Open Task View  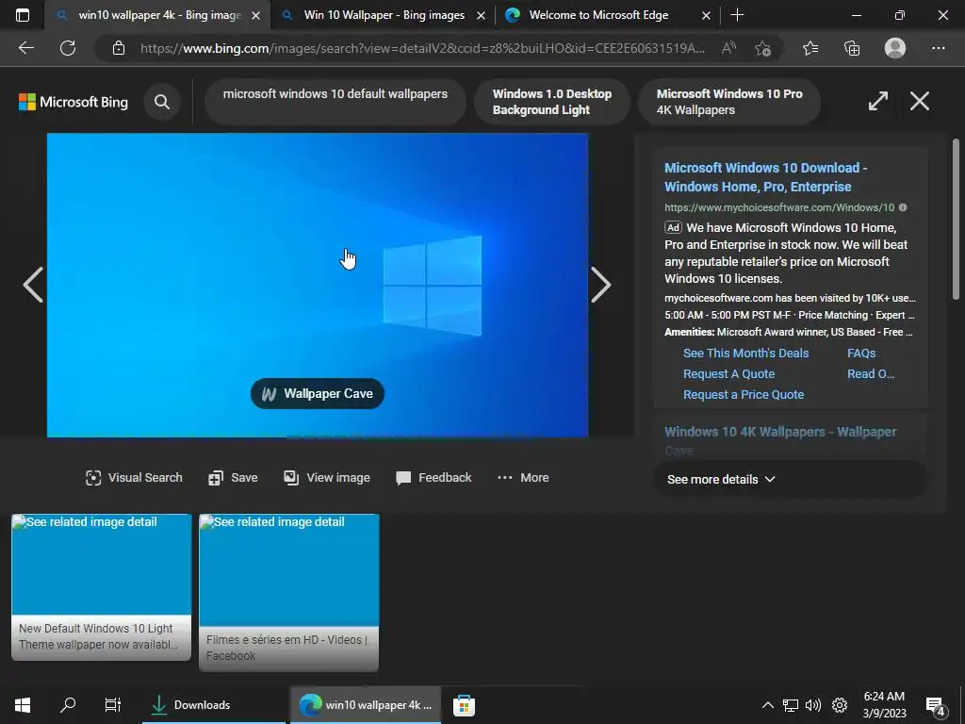113,705
